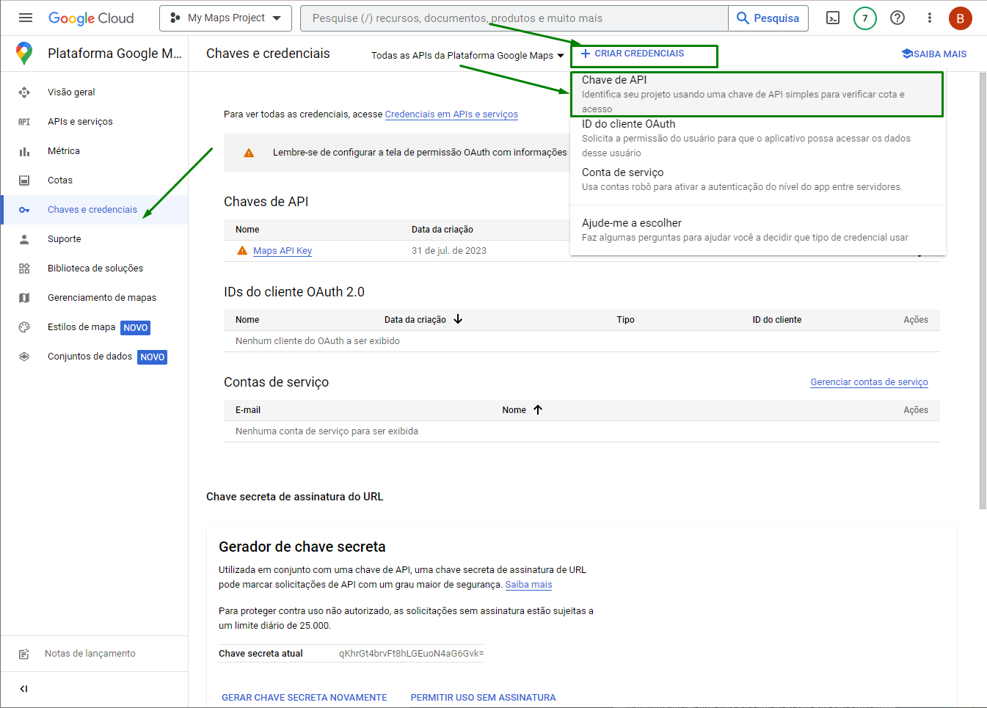Click the Biblioteca de soluções icon
The image size is (987, 708).
click(24, 269)
